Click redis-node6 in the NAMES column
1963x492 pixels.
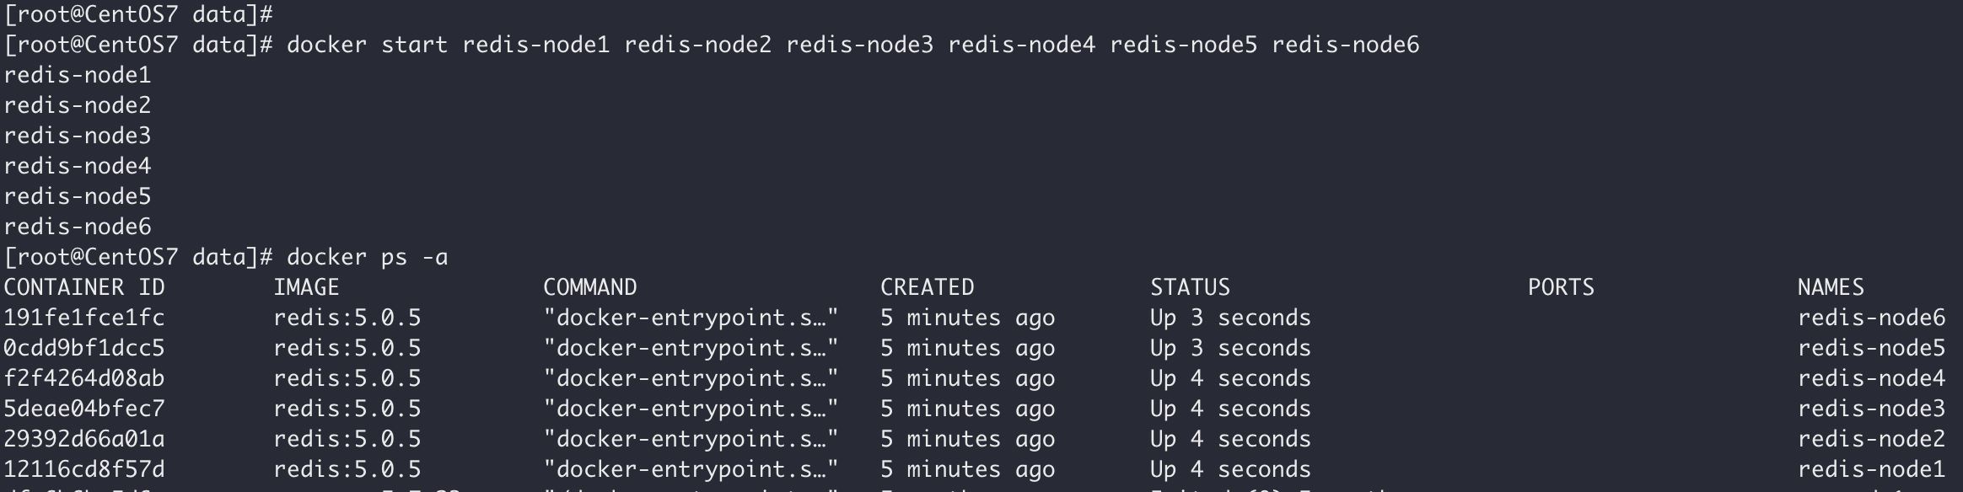tap(1871, 318)
